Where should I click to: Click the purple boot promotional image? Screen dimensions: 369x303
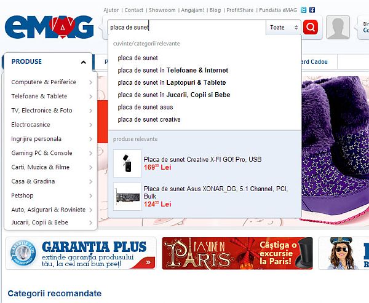(x=335, y=151)
